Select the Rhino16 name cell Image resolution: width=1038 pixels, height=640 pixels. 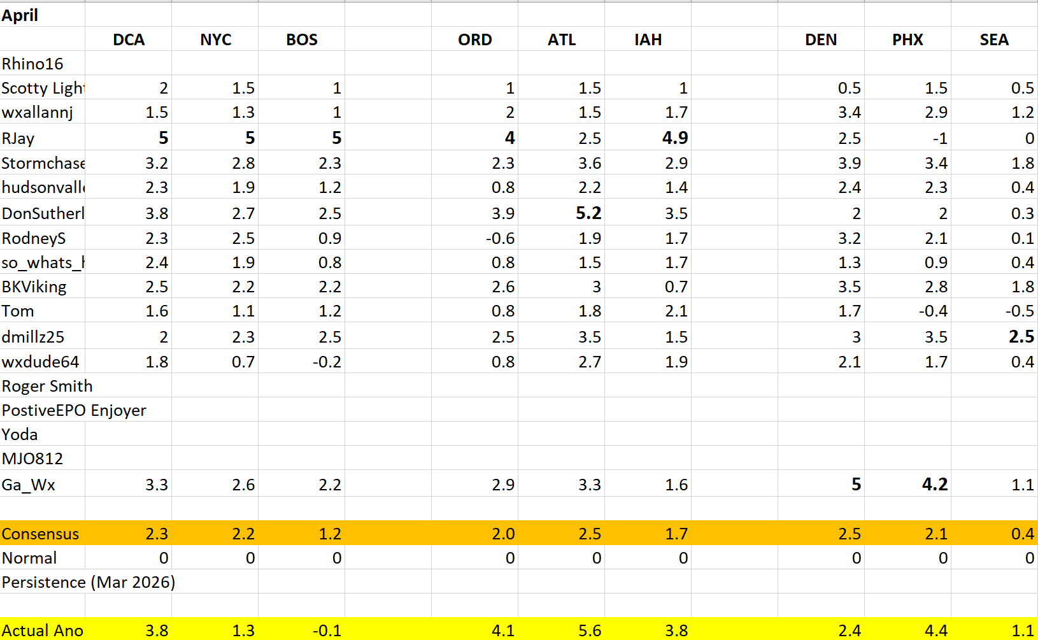point(43,64)
